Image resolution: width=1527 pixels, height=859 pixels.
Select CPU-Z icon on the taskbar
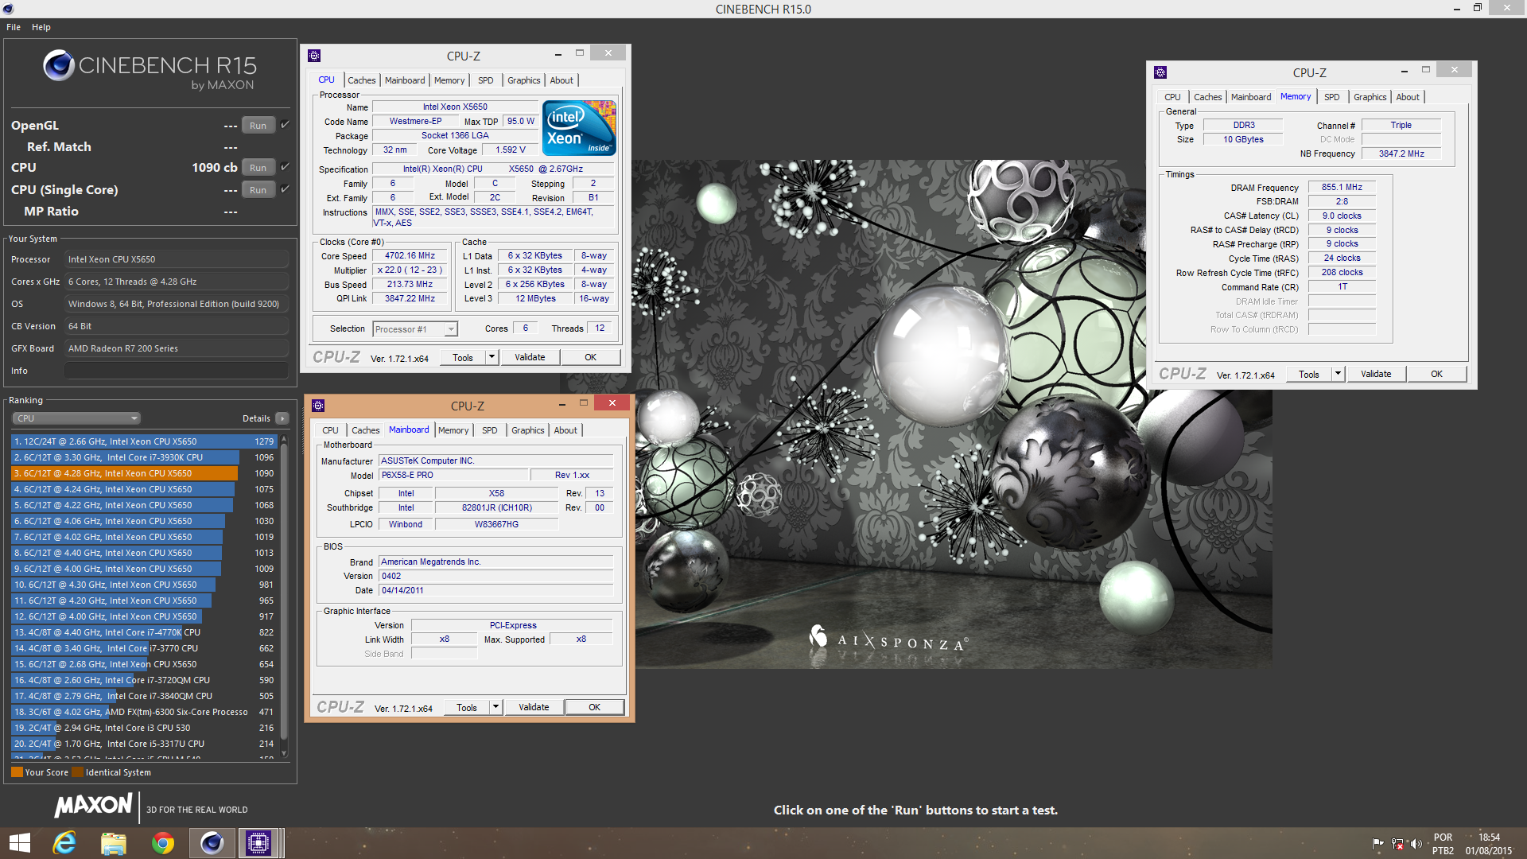tap(258, 842)
